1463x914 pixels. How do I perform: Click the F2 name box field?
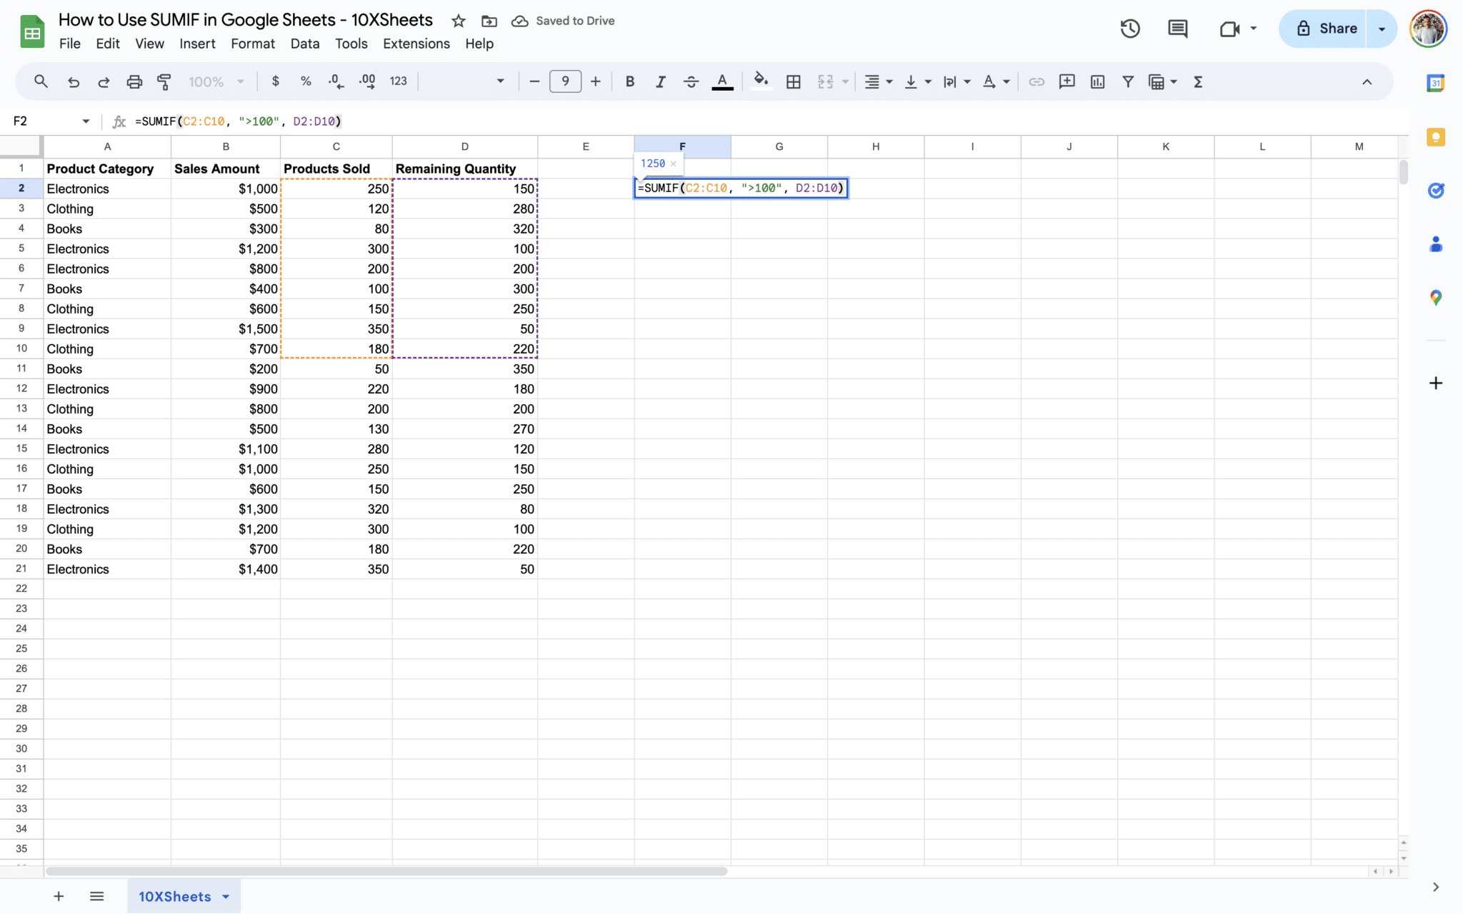[43, 121]
